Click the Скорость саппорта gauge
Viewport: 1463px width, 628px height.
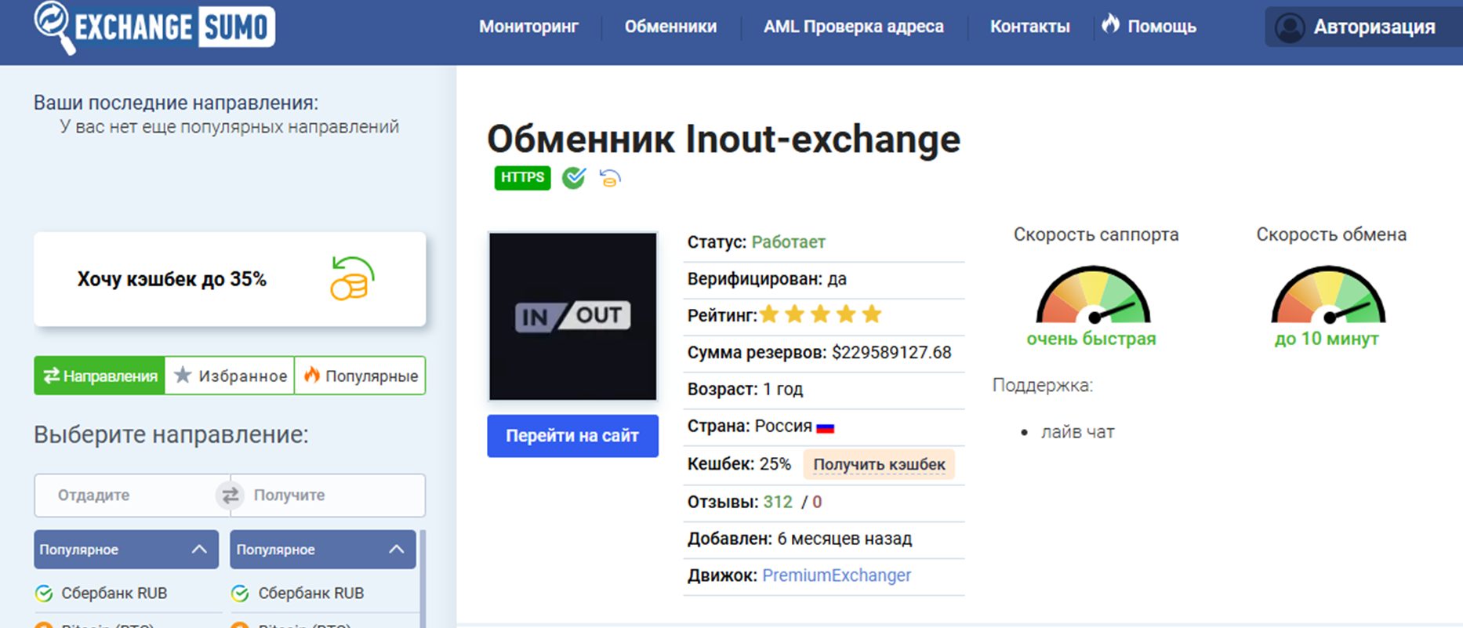tap(1093, 296)
